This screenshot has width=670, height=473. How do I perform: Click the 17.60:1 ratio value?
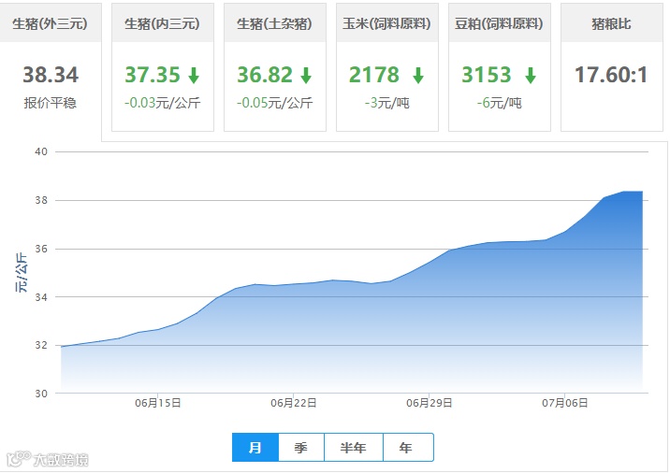pyautogui.click(x=611, y=75)
